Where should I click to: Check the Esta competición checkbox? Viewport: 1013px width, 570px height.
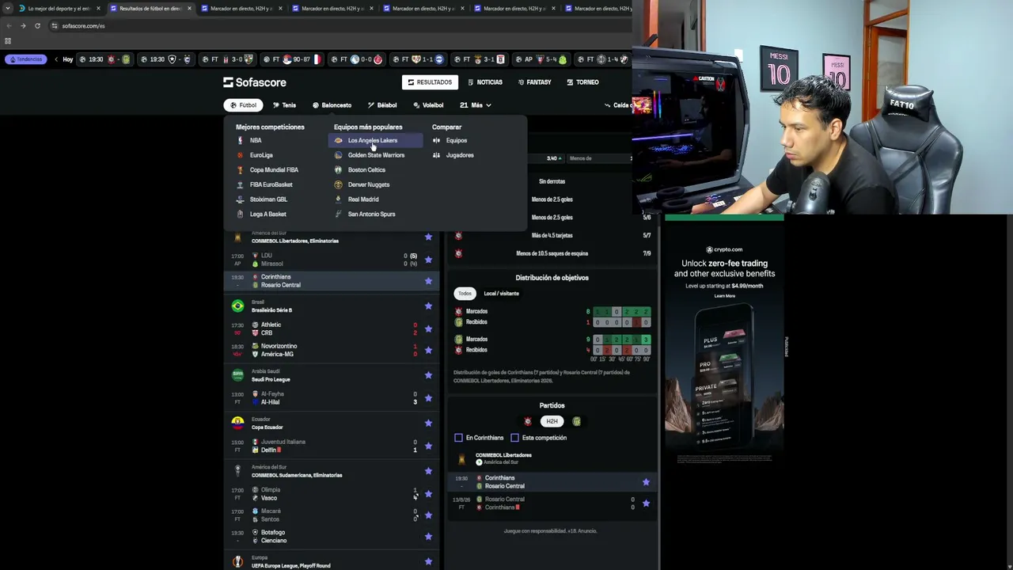click(514, 438)
